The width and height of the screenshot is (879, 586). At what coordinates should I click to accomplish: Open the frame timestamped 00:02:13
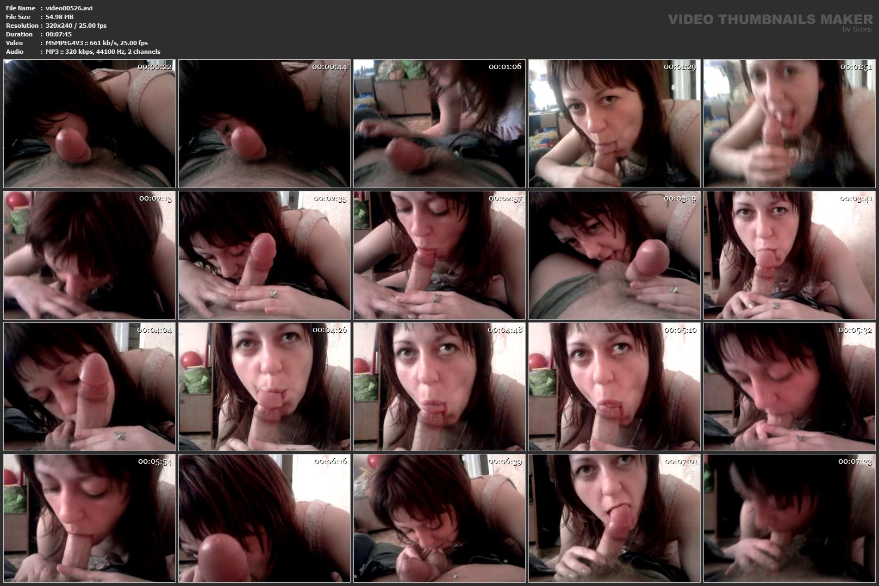89,255
